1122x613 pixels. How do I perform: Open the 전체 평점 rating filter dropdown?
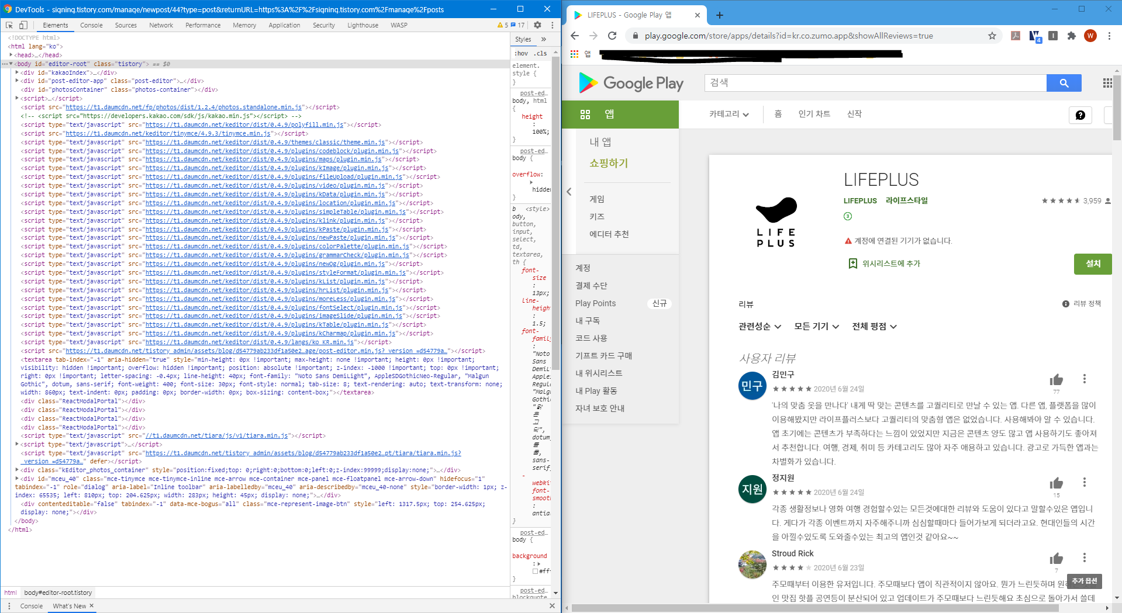874,327
